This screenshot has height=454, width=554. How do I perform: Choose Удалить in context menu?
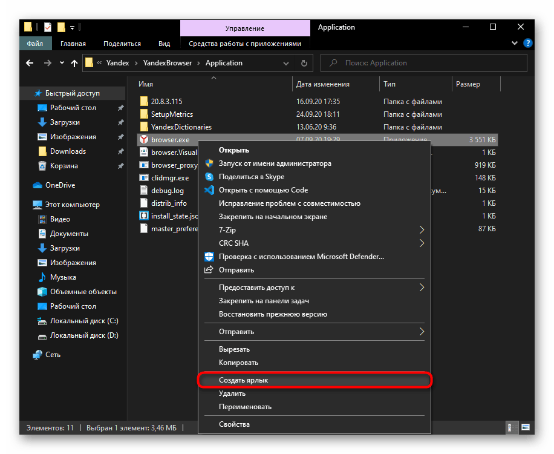(x=314, y=393)
